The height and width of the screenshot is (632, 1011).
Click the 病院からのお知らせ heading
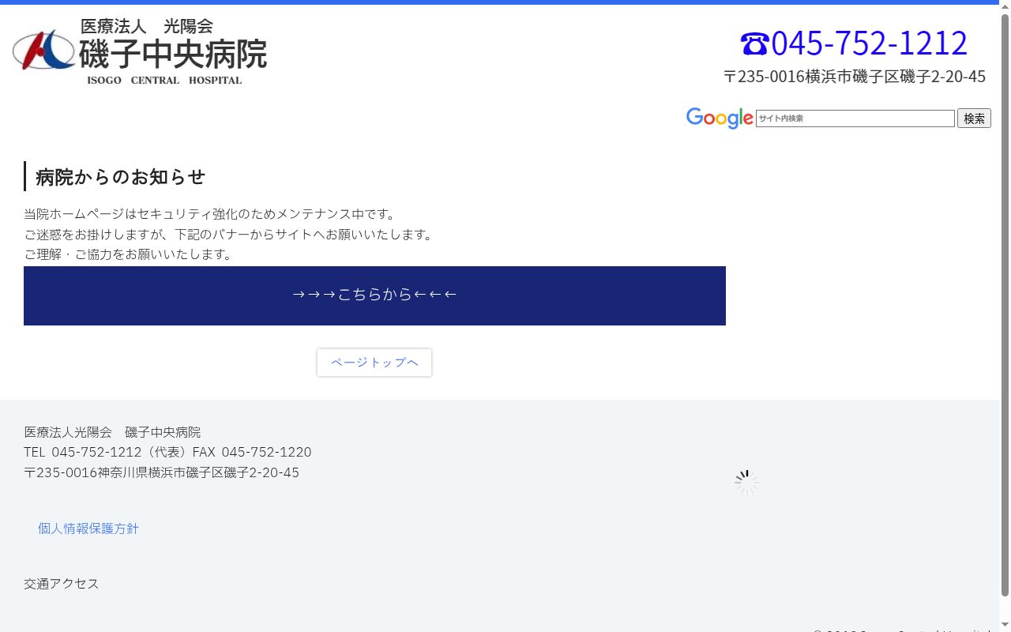[x=120, y=177]
